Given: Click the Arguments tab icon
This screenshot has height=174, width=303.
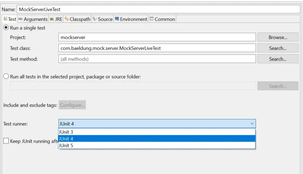Looking at the screenshot, I should pyautogui.click(x=20, y=19).
